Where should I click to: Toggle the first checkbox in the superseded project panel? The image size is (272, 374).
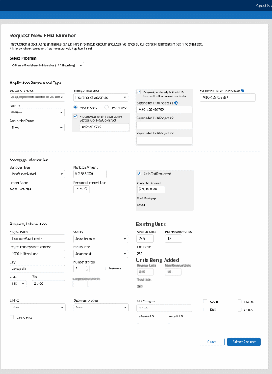point(139,92)
